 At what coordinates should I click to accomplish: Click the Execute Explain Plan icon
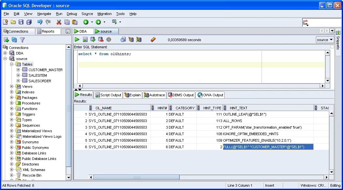point(131,39)
